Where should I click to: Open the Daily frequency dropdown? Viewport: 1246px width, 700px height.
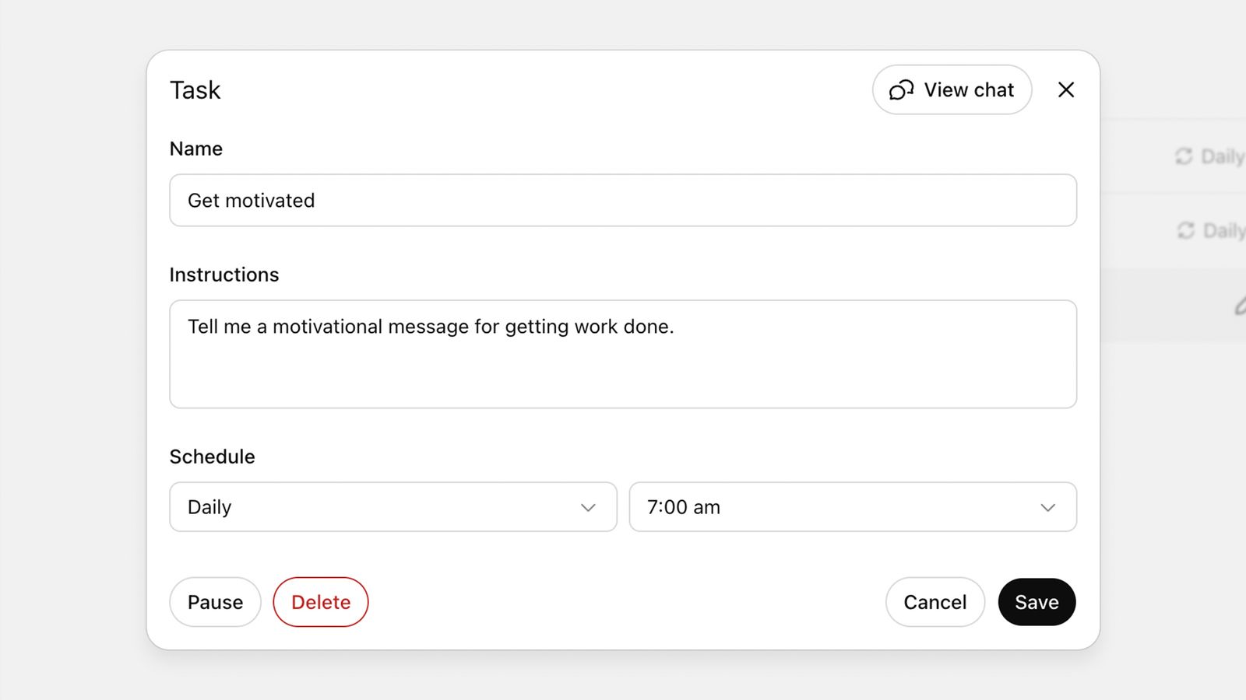(392, 507)
